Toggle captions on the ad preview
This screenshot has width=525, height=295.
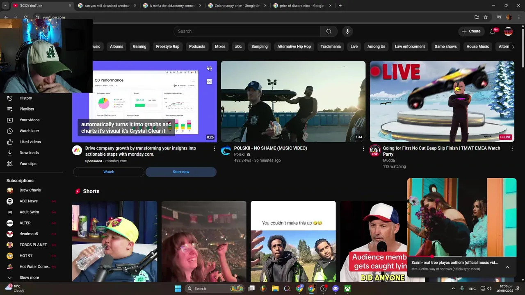click(x=209, y=82)
